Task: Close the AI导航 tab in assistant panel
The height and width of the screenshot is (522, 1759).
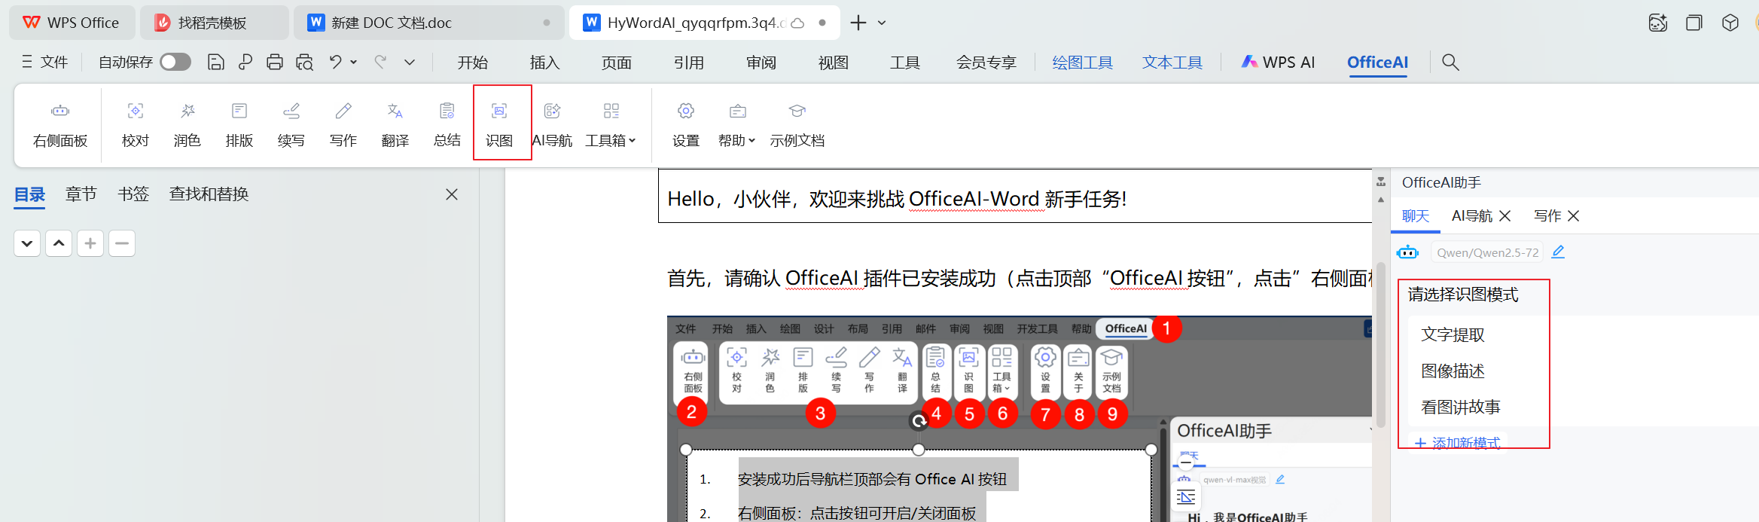Action: (x=1505, y=216)
